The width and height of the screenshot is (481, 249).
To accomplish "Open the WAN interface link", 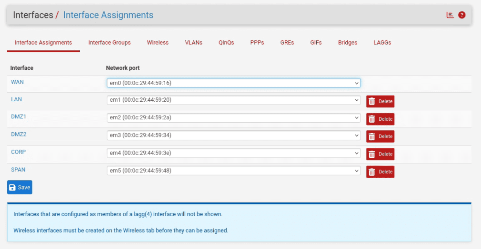I will (17, 82).
